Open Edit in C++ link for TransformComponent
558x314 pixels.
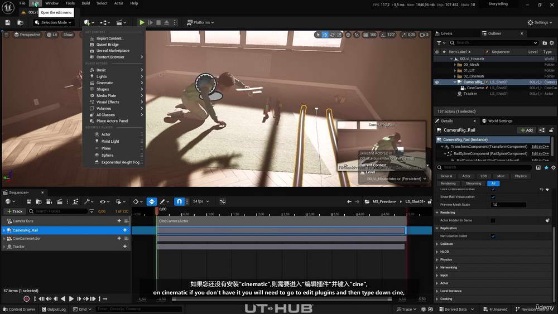pos(540,147)
